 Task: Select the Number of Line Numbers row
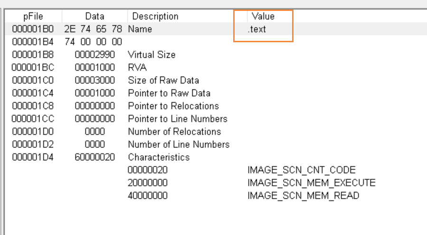click(179, 144)
